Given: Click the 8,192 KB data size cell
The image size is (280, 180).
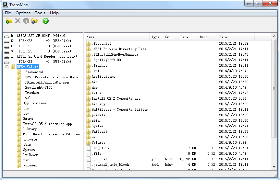Looking at the screenshot, I should 188,159.
